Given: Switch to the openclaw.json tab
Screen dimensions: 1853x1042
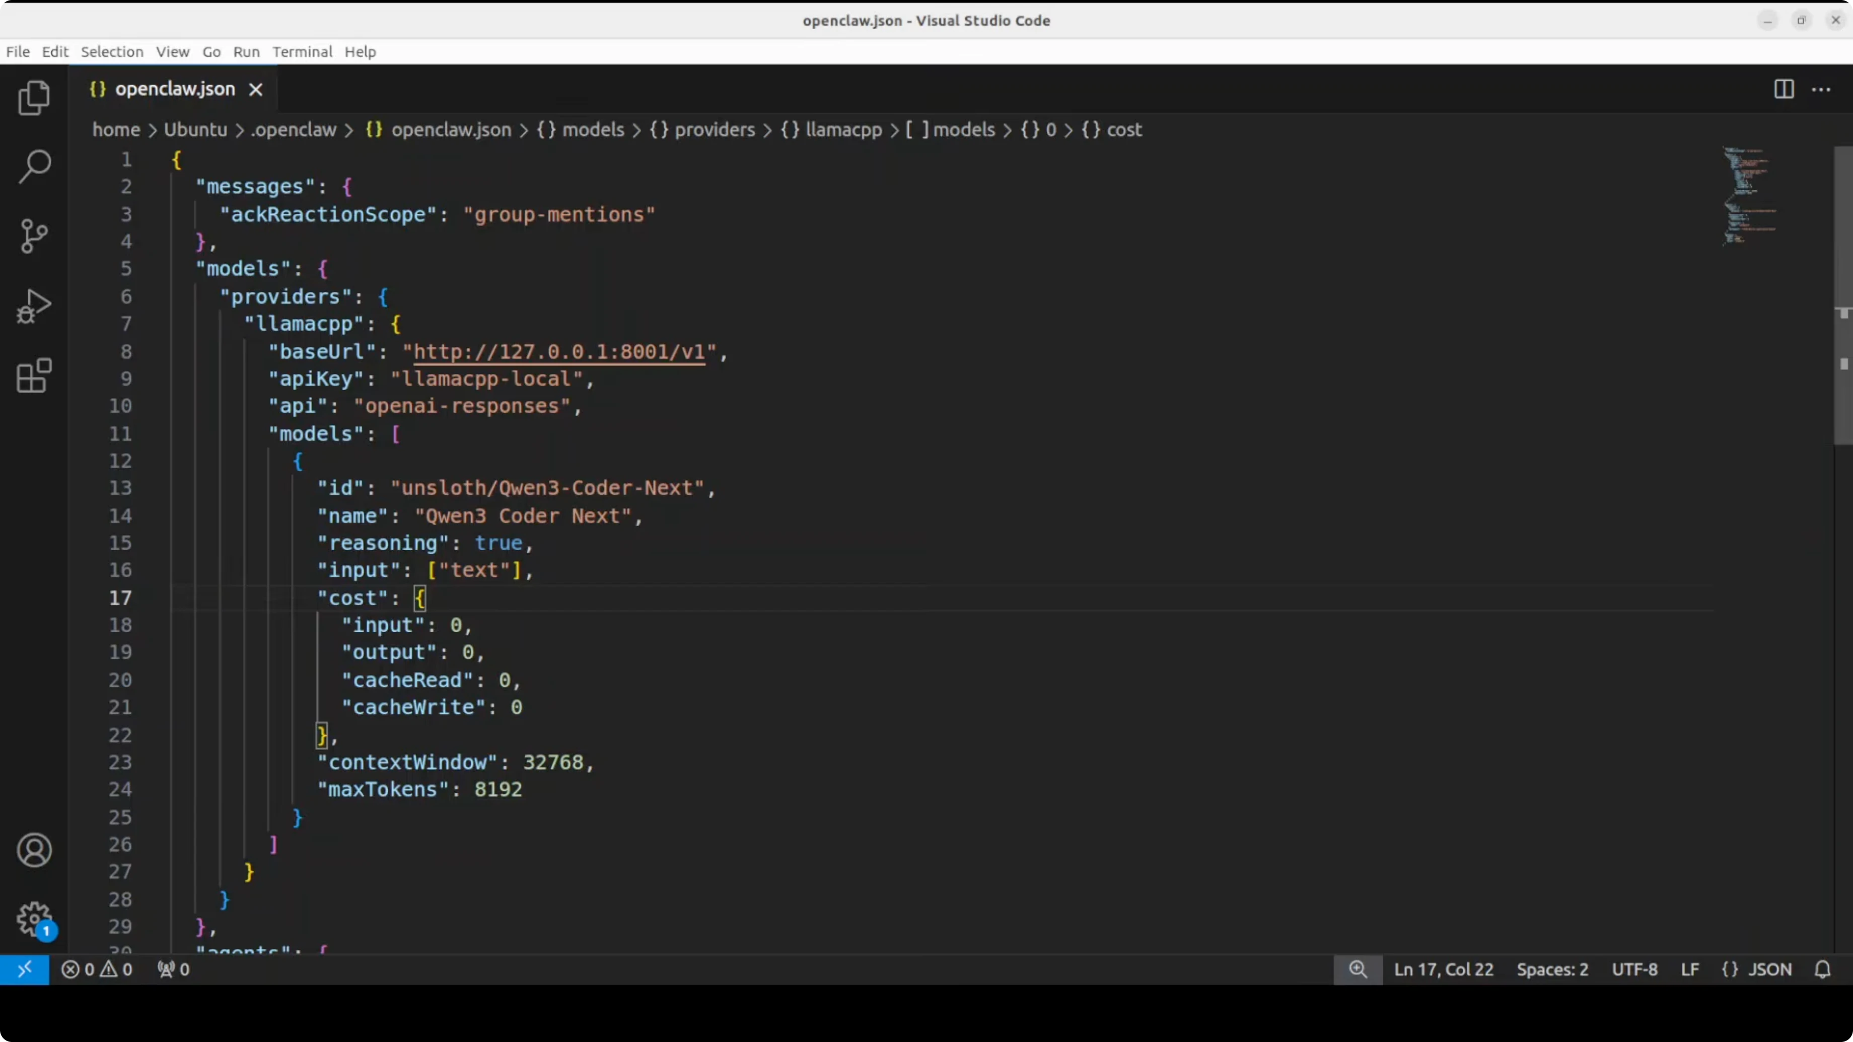Looking at the screenshot, I should tap(175, 89).
